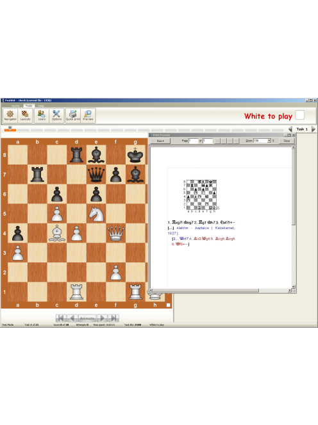Open the Layouts tool
The width and height of the screenshot is (318, 425).
pyautogui.click(x=25, y=115)
